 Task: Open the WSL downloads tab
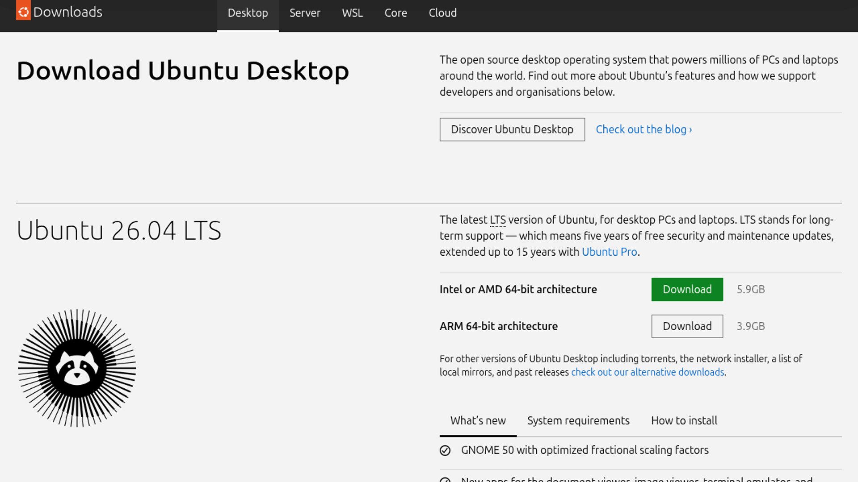352,13
